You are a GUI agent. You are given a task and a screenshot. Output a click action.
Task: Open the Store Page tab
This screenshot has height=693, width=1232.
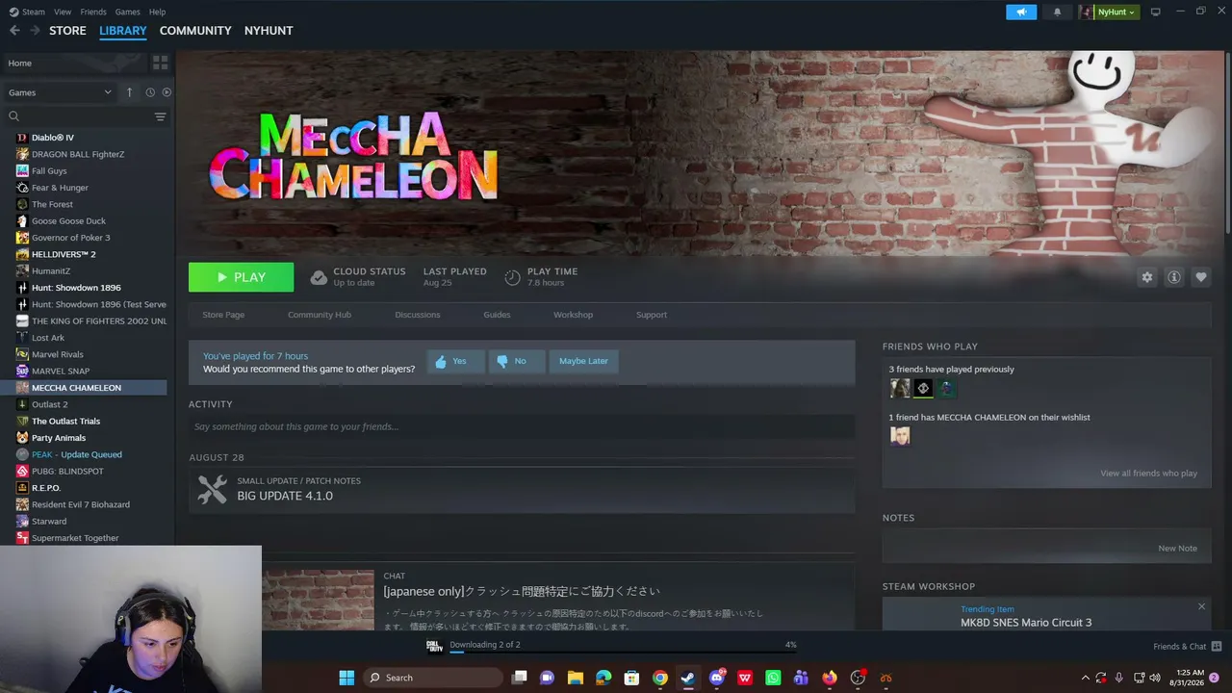[223, 315]
